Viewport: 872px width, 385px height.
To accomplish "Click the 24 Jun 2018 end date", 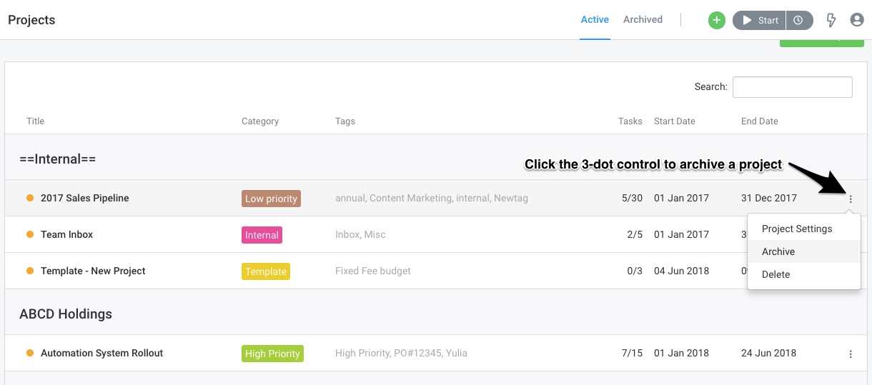I will pyautogui.click(x=769, y=353).
